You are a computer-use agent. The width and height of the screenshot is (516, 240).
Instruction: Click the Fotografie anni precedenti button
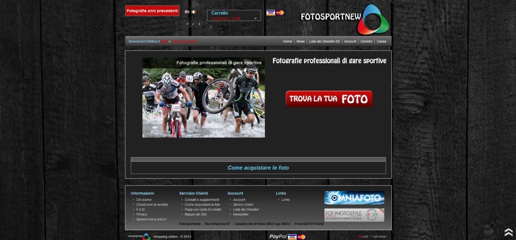tap(153, 11)
